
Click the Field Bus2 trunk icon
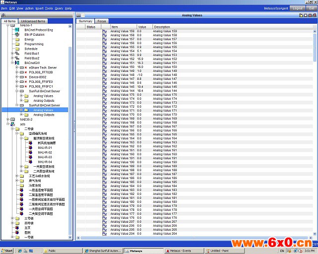coord(17,59)
